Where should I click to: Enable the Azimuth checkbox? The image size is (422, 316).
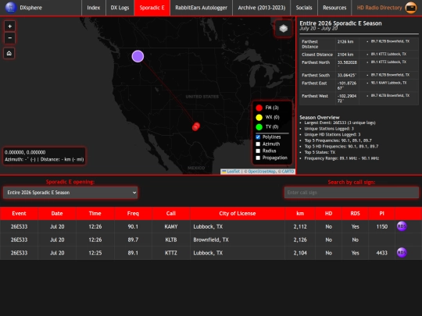[x=258, y=144]
